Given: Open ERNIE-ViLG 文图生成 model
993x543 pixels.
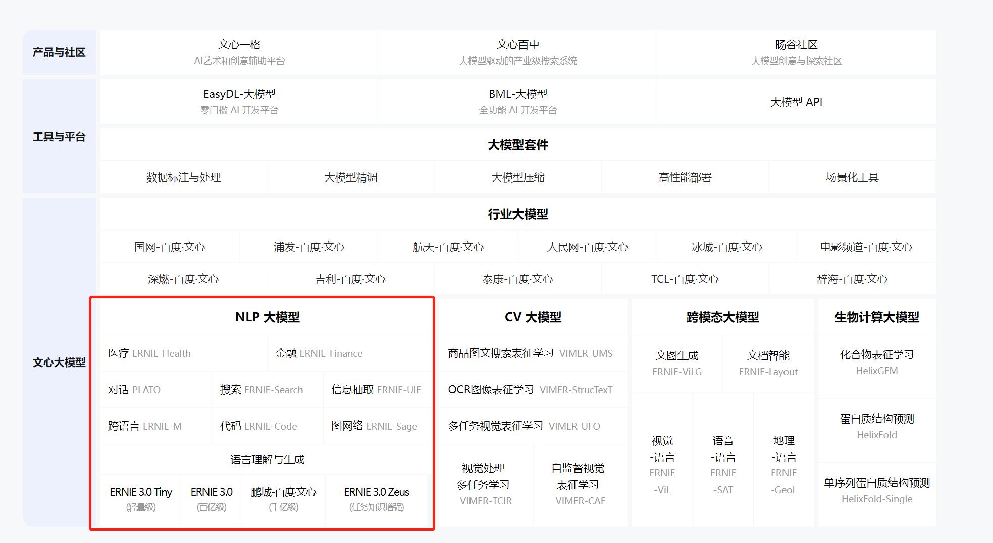Looking at the screenshot, I should tap(676, 363).
